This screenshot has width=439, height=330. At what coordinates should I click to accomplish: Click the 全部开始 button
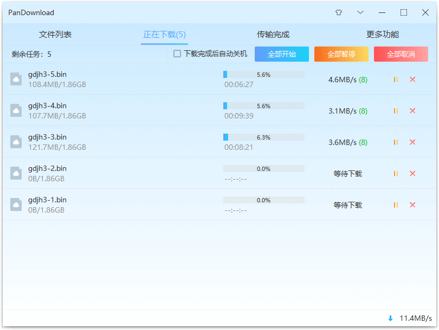pyautogui.click(x=282, y=54)
